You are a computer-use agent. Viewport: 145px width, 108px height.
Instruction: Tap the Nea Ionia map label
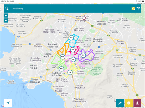pyautogui.click(x=79, y=29)
